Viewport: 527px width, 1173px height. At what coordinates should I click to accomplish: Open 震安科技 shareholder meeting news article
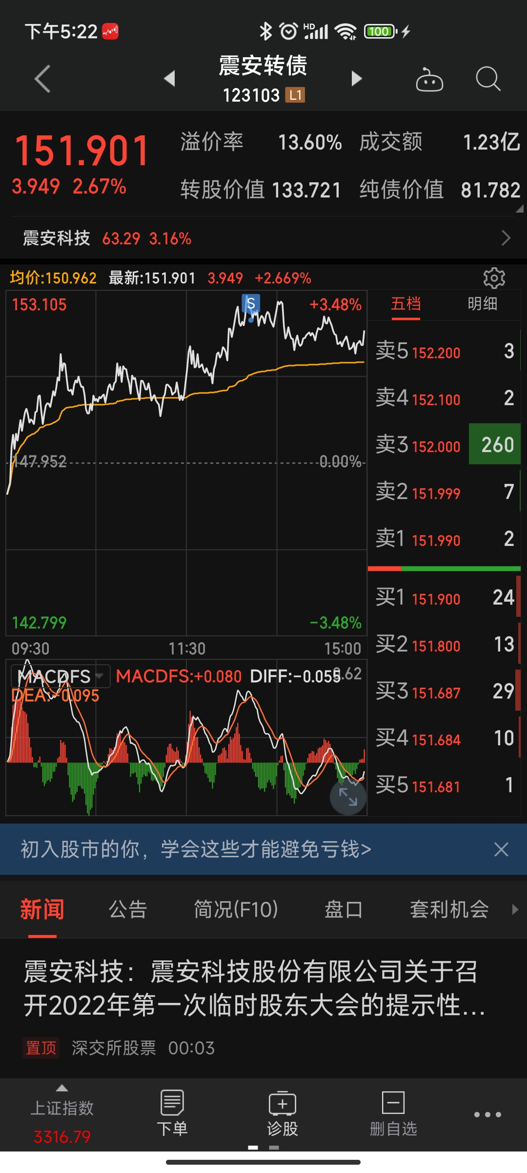pos(254,988)
